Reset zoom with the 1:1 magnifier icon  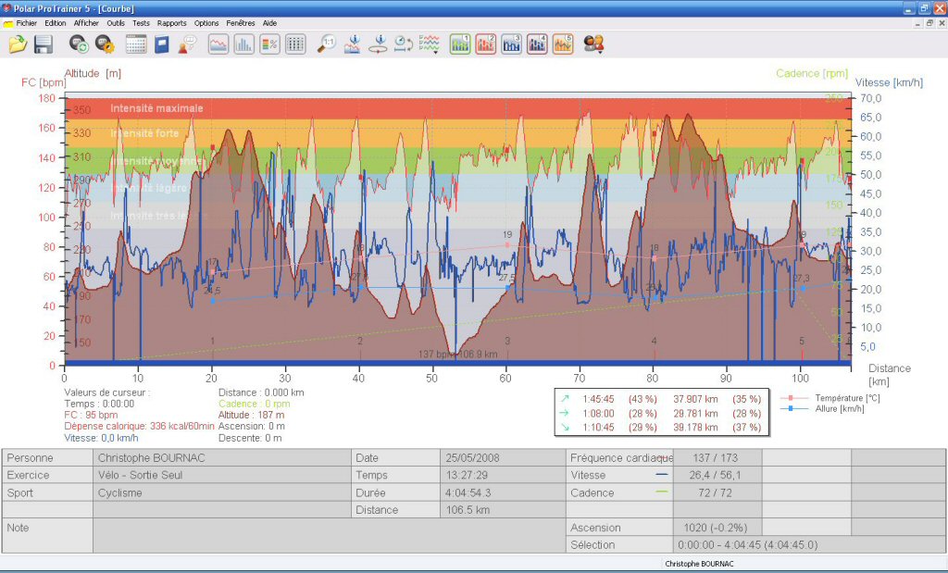[327, 44]
